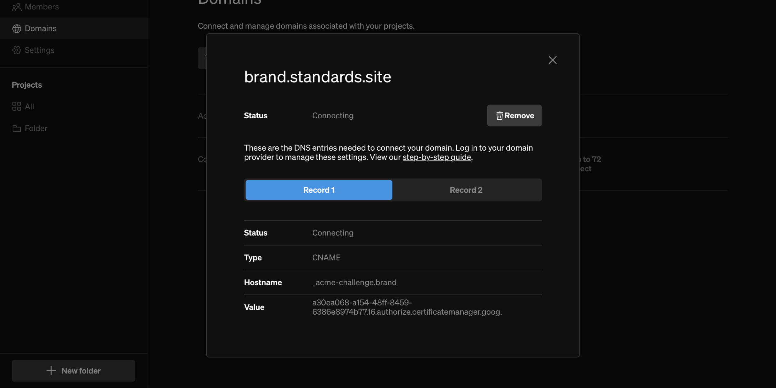Select the Domains globe icon in sidebar

click(x=17, y=28)
